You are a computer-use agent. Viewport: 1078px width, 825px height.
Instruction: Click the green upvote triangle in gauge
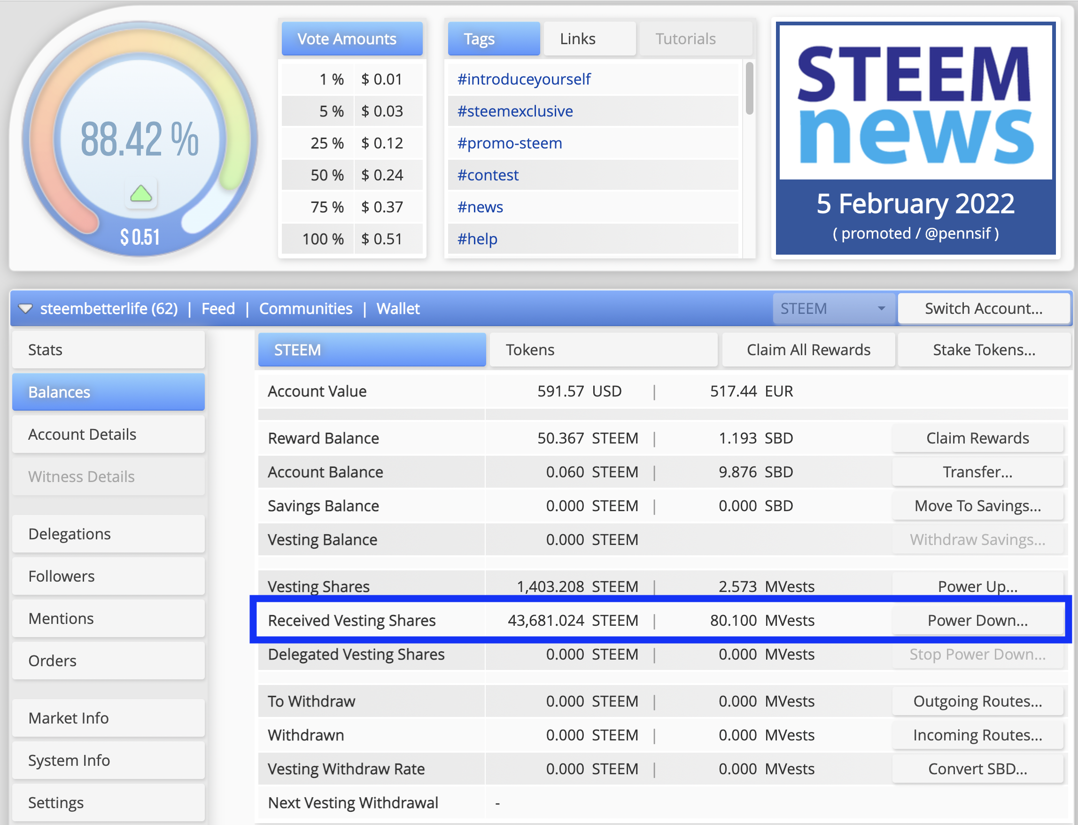(141, 194)
